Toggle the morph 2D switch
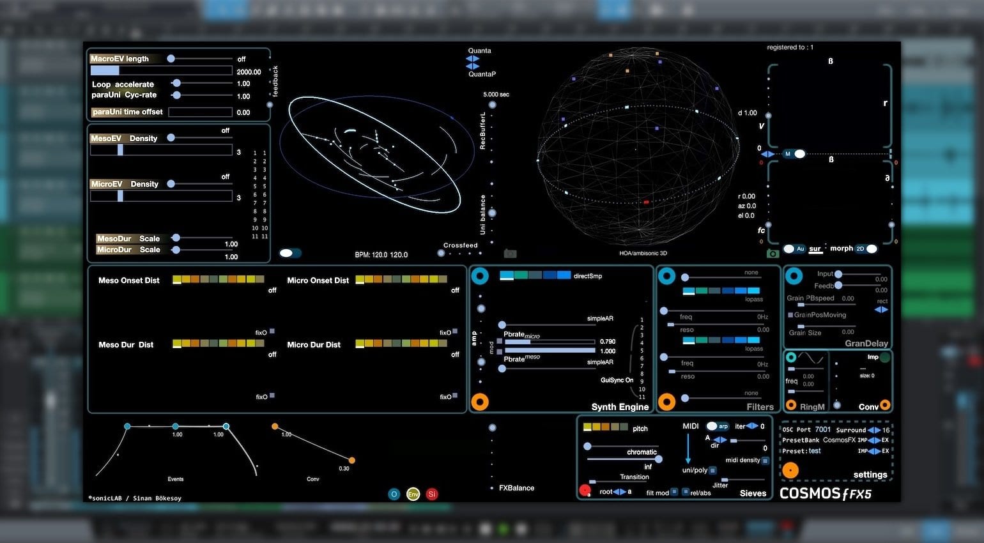The height and width of the screenshot is (543, 984). [866, 249]
